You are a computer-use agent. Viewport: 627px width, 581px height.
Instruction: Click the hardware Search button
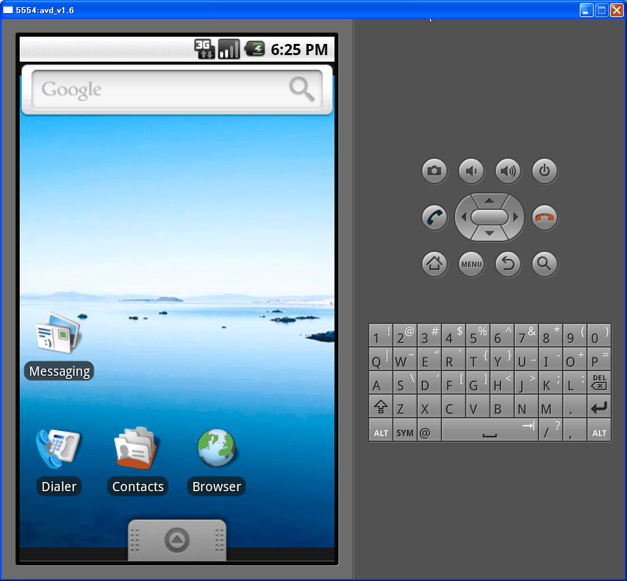[x=544, y=264]
